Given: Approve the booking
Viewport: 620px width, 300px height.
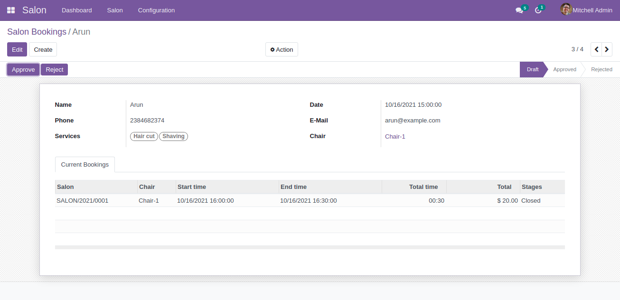Looking at the screenshot, I should coord(23,69).
